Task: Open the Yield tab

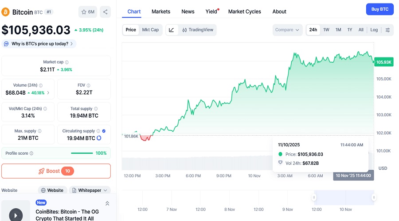Action: pos(212,11)
